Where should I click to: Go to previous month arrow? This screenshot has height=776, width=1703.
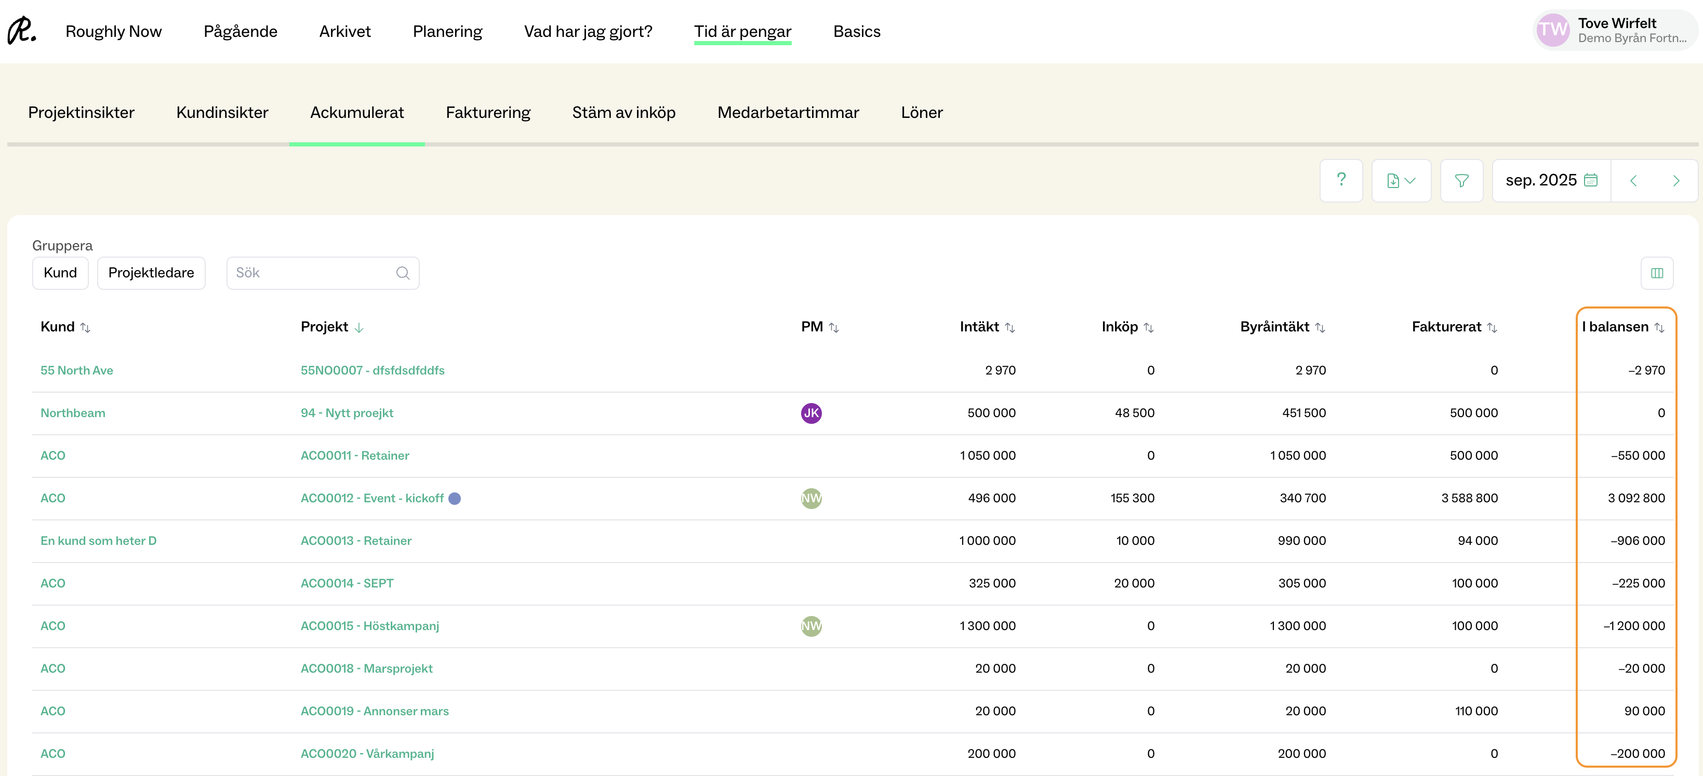coord(1633,180)
